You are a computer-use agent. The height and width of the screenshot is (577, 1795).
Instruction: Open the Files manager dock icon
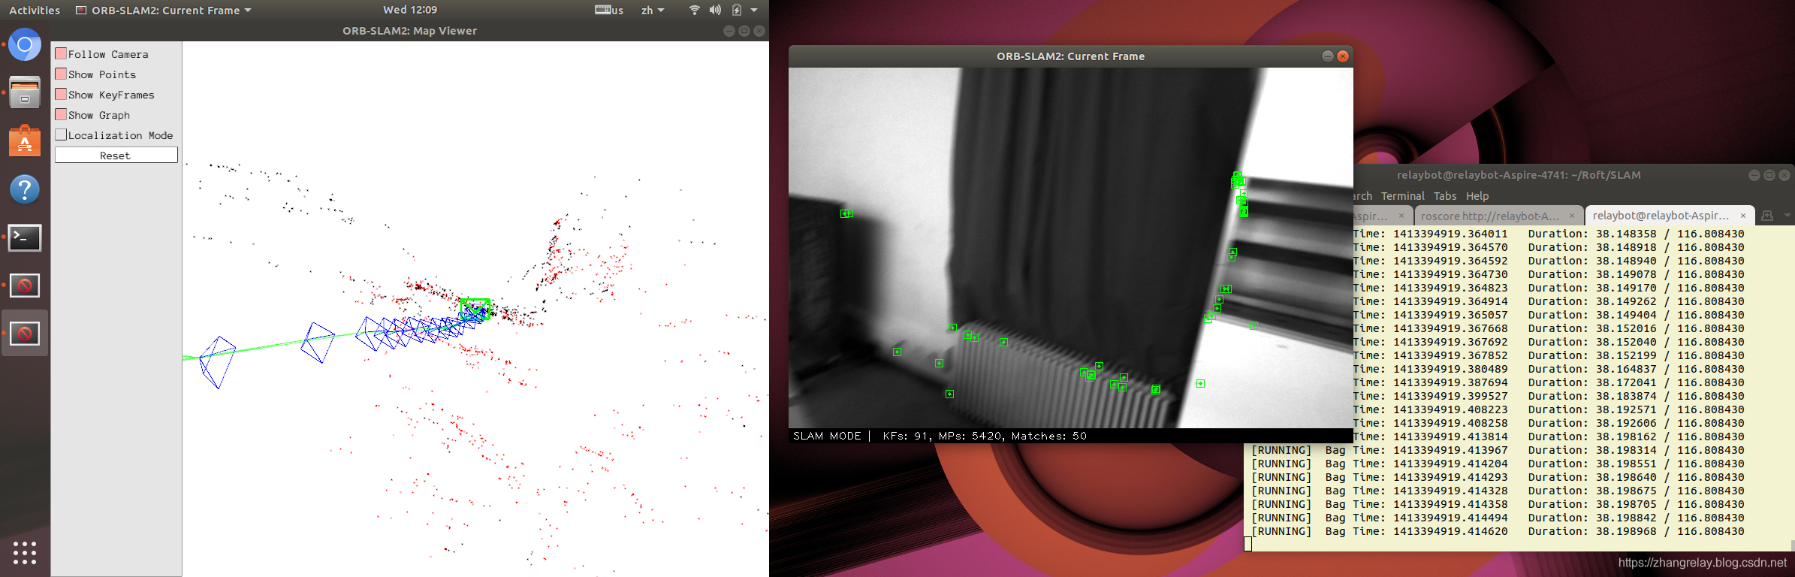point(25,93)
